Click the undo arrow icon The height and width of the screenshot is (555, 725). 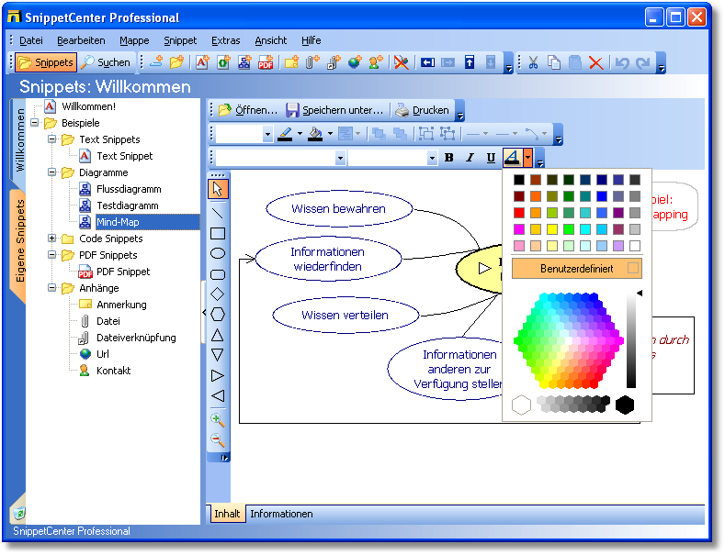[x=622, y=62]
